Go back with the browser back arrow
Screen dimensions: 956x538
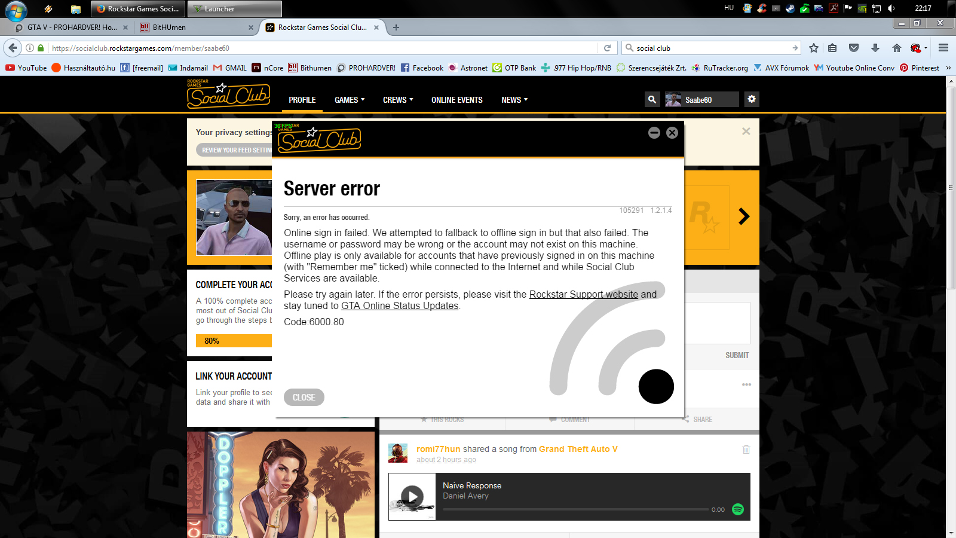click(x=13, y=48)
